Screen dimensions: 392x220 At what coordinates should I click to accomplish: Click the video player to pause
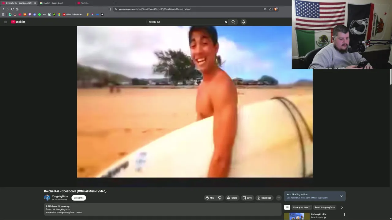(195, 102)
